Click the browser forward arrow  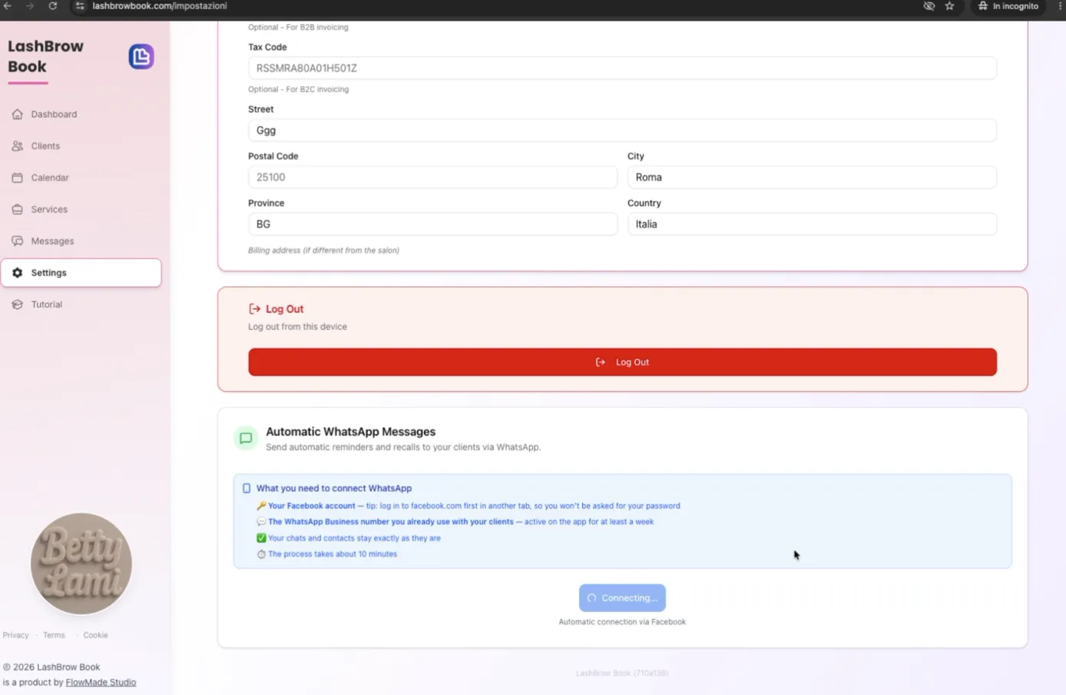30,6
